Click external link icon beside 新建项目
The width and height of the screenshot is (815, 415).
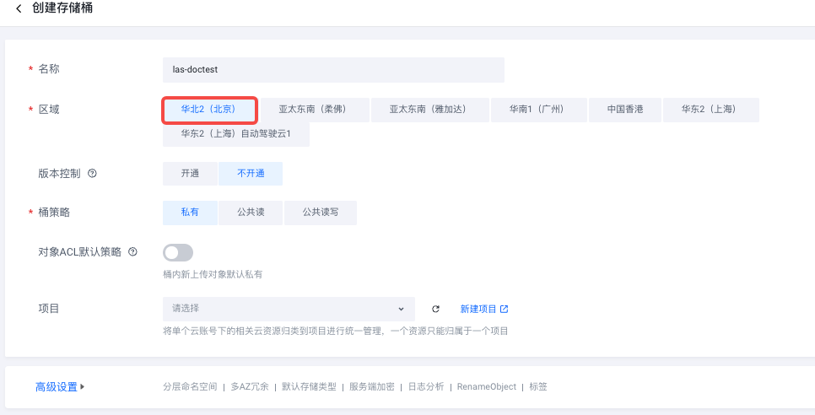click(x=504, y=309)
